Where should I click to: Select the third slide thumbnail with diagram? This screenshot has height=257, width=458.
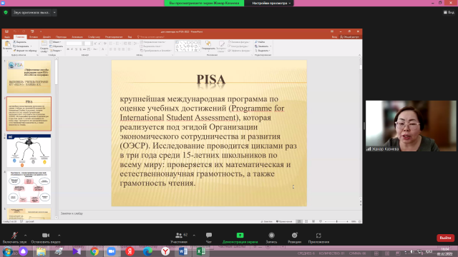[x=29, y=151]
